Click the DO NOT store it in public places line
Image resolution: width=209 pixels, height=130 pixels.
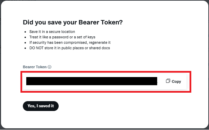(70, 48)
